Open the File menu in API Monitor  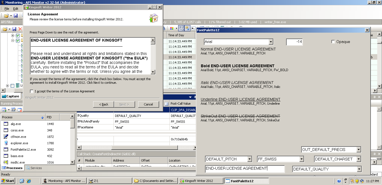7,9
